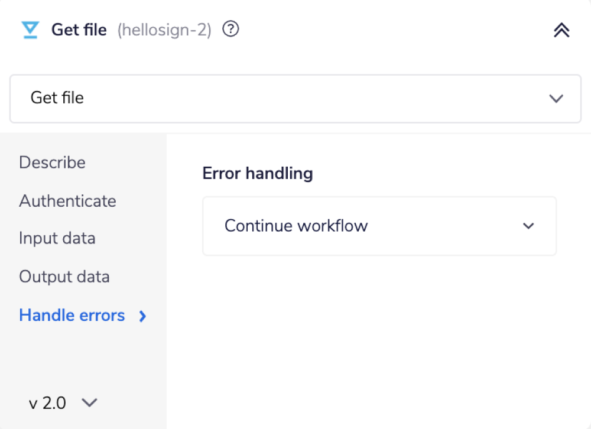Click the arrow icon next to Handle errors

click(142, 316)
